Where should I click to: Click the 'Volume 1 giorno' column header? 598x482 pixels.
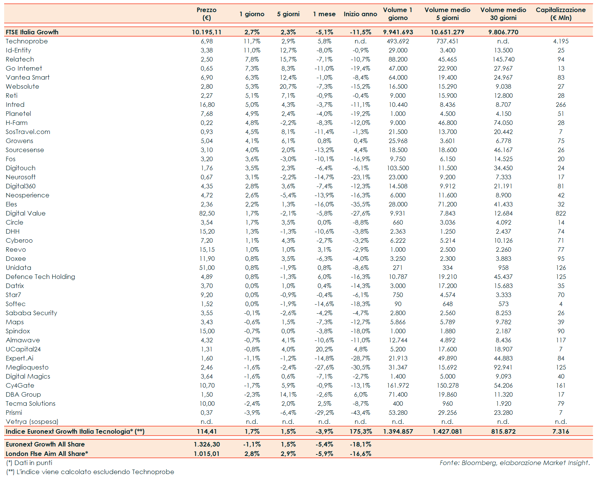tap(398, 14)
